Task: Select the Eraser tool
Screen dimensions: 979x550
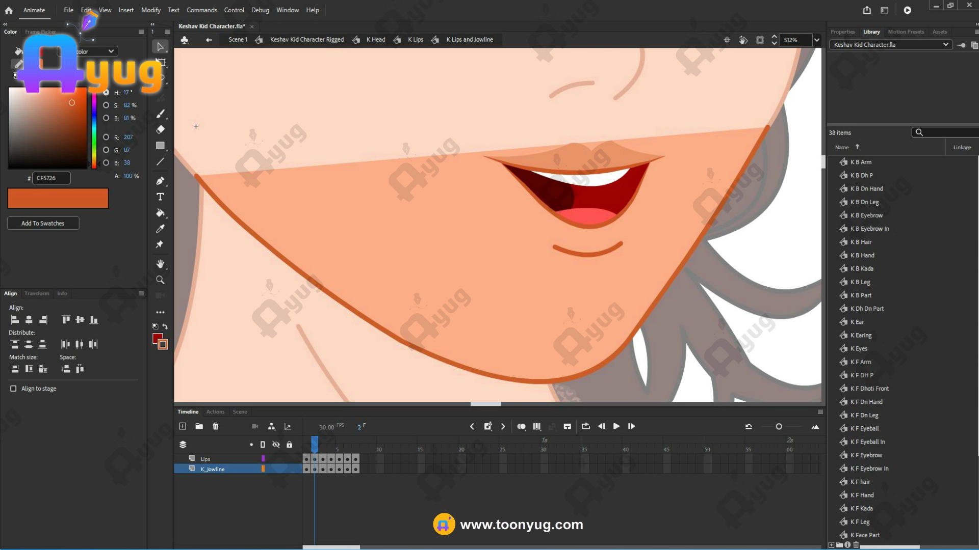Action: [x=160, y=129]
